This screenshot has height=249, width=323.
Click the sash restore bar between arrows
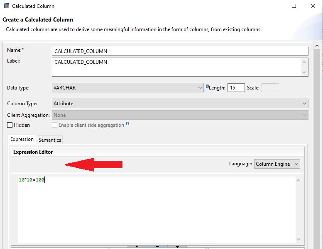pyautogui.click(x=157, y=247)
